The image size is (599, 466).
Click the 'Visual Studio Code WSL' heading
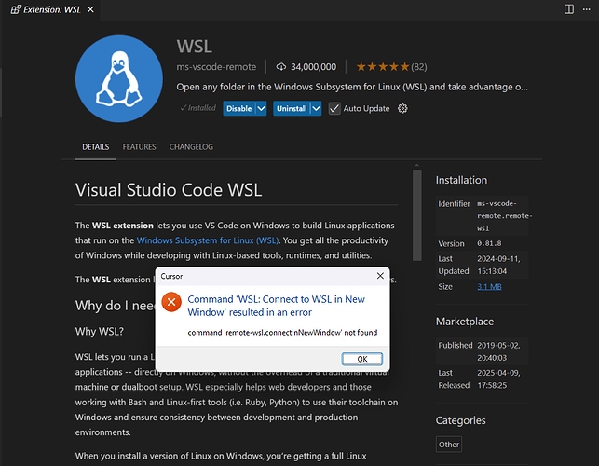(x=169, y=190)
